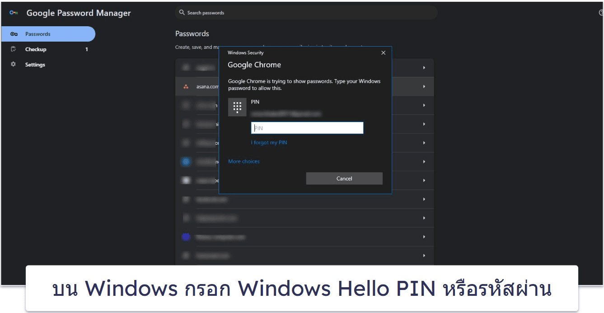Close the Windows Security dialog

pyautogui.click(x=384, y=53)
